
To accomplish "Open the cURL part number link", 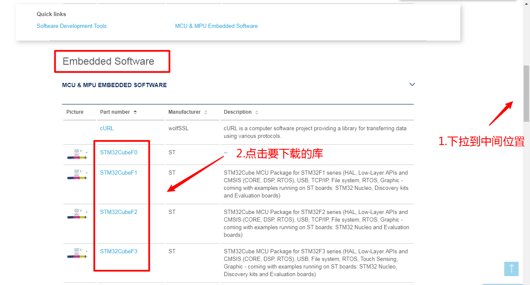I will point(107,128).
